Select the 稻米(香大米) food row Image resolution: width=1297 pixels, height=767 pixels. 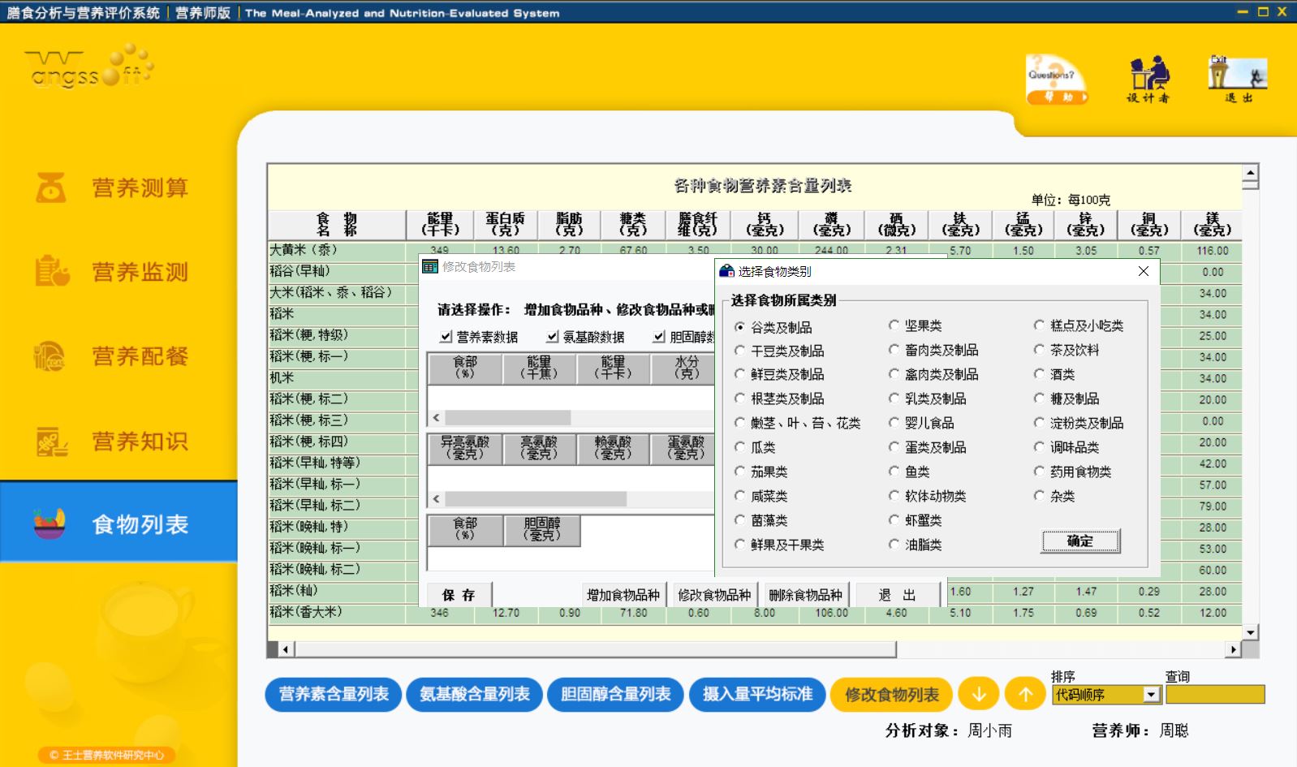point(337,613)
